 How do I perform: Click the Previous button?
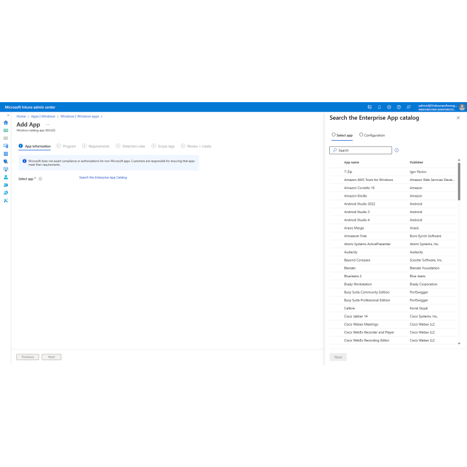(x=27, y=357)
